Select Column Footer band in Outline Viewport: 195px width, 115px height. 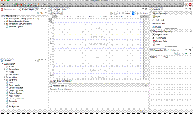tap(14, 93)
